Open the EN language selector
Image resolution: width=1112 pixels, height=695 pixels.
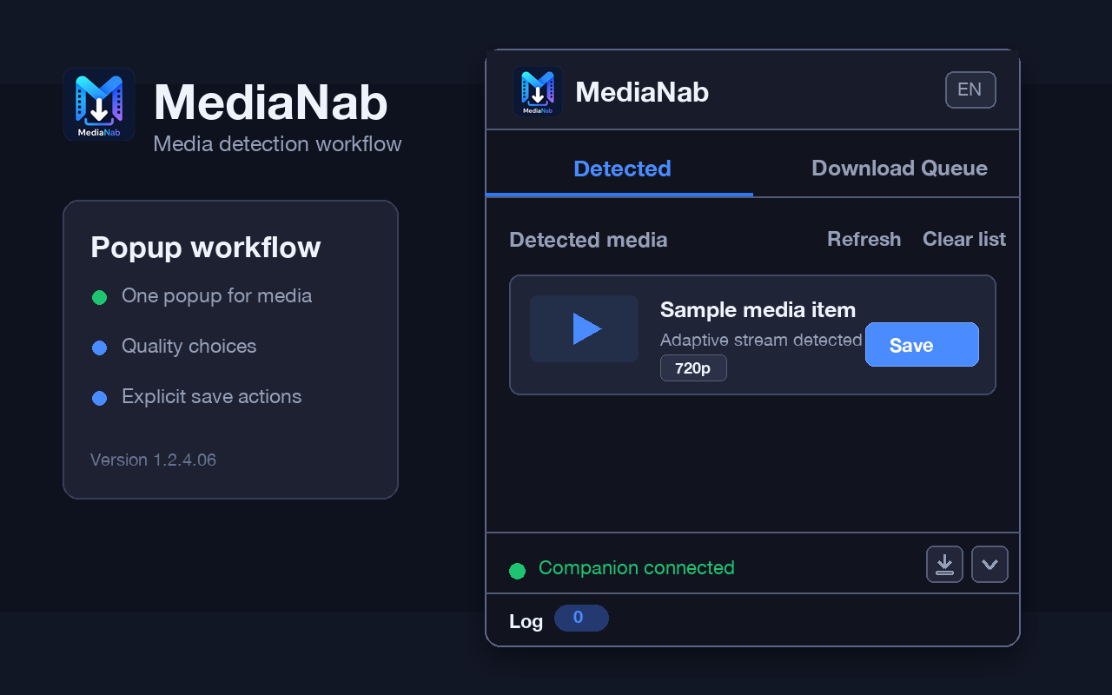[970, 90]
